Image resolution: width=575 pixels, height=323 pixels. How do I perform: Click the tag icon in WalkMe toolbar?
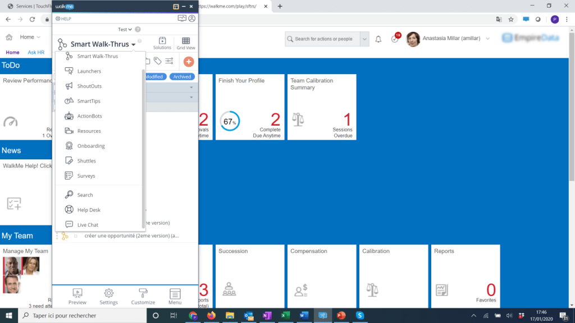click(158, 61)
